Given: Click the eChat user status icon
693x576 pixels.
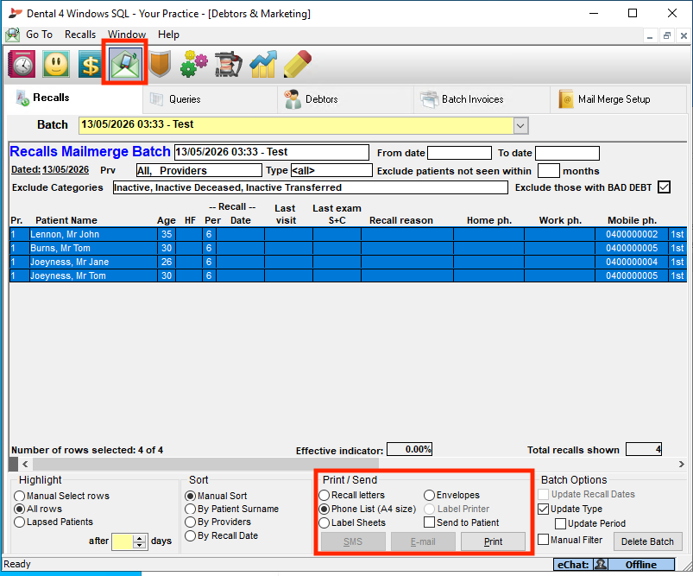Looking at the screenshot, I should pyautogui.click(x=601, y=565).
